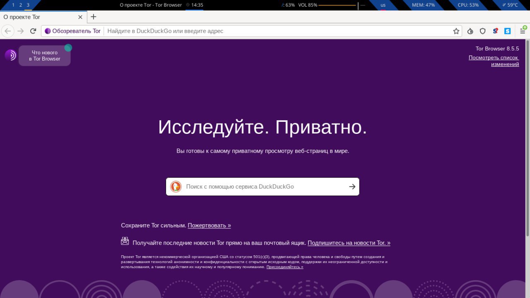The image size is (530, 298).
Task: Open the Torbutton onion toolbar icon
Action: click(x=470, y=31)
